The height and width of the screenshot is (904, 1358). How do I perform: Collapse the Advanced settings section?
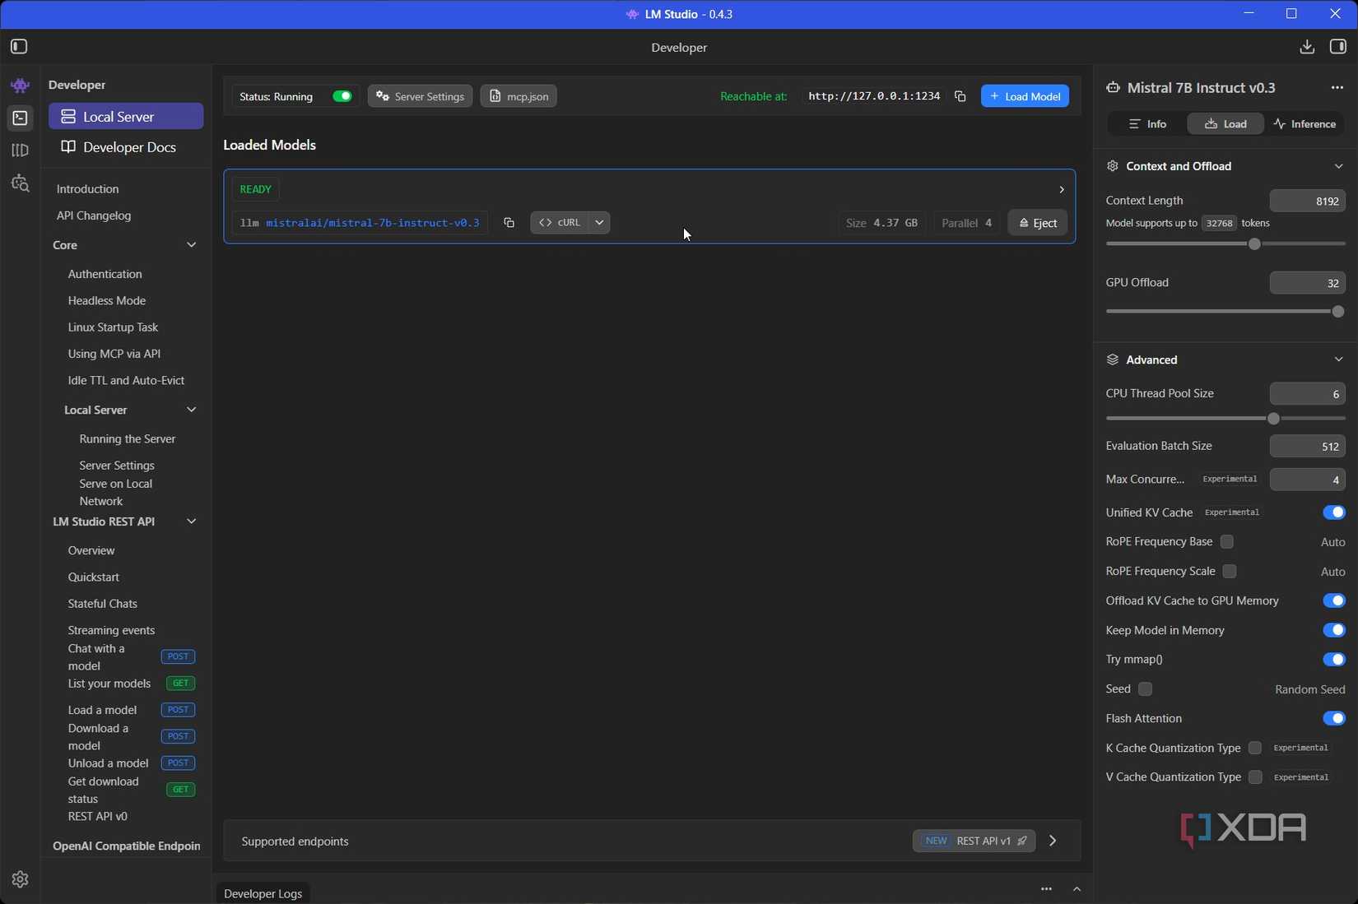click(1338, 359)
